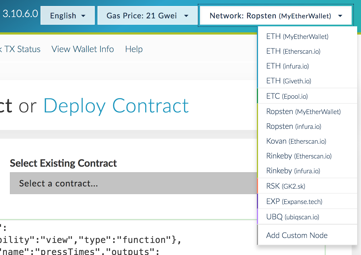361x255 pixels.
Task: Click the Select Existing Contract heading
Action: point(63,163)
